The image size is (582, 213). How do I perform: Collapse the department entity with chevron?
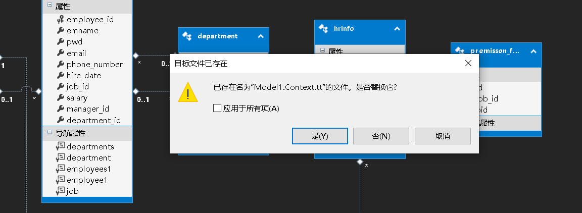click(x=261, y=36)
